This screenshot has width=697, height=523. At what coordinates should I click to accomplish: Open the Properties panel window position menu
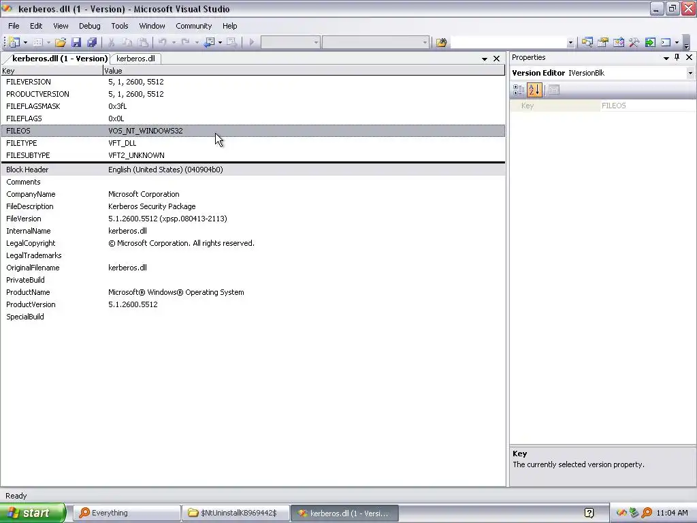coord(666,58)
